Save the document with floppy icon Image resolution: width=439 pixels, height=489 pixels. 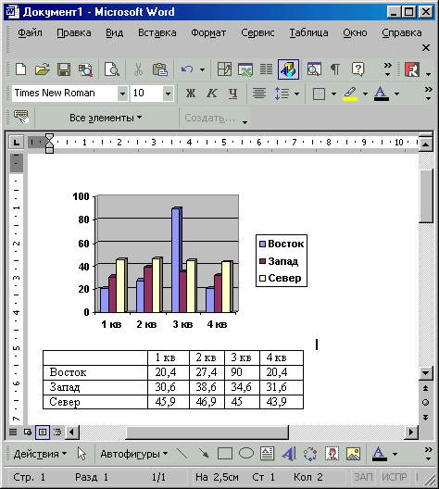click(x=64, y=69)
